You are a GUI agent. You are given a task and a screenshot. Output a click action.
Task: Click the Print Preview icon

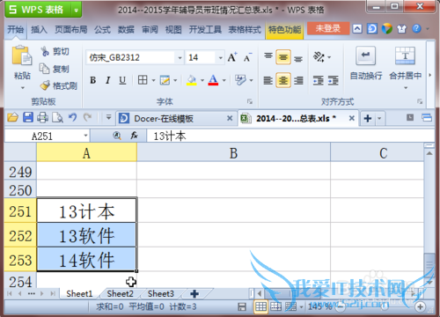tap(57, 118)
